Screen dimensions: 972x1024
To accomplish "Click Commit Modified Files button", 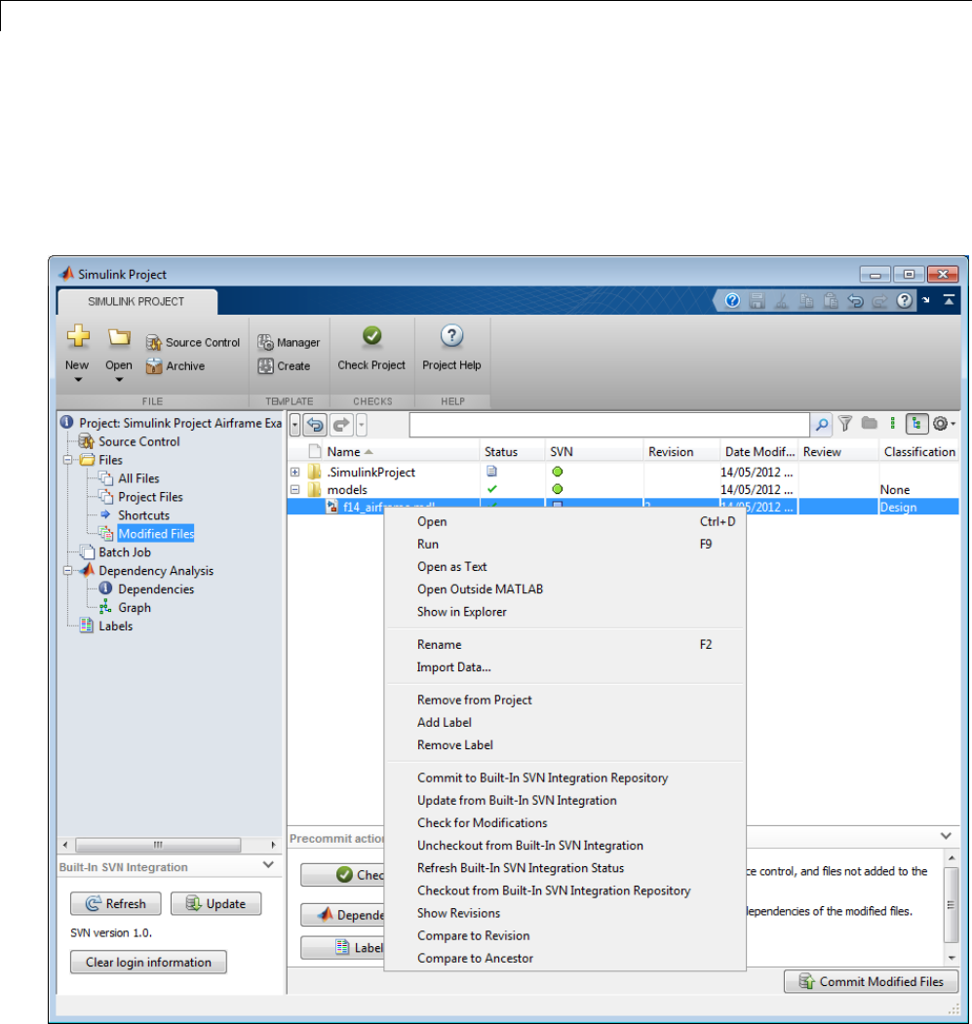I will tap(872, 981).
